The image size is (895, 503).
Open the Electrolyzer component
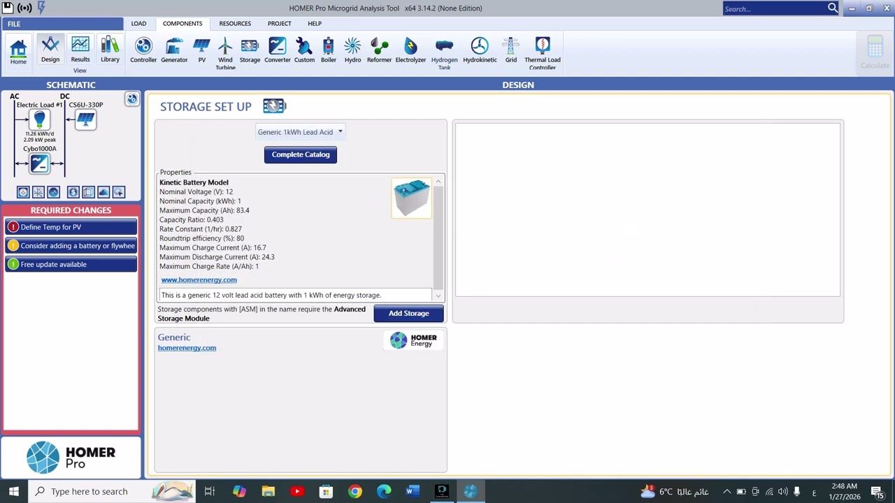pyautogui.click(x=410, y=50)
